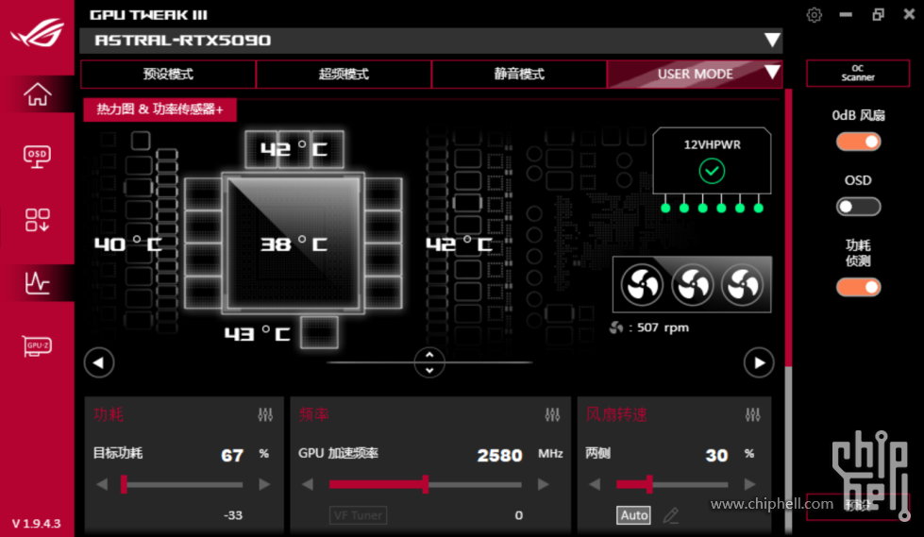Click the vertical scrollbar

click(x=788, y=312)
